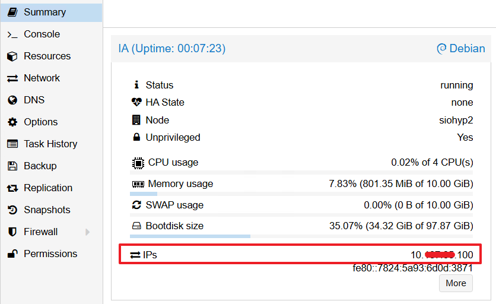The height and width of the screenshot is (304, 496).
Task: Click the Options gear icon
Action: point(12,122)
